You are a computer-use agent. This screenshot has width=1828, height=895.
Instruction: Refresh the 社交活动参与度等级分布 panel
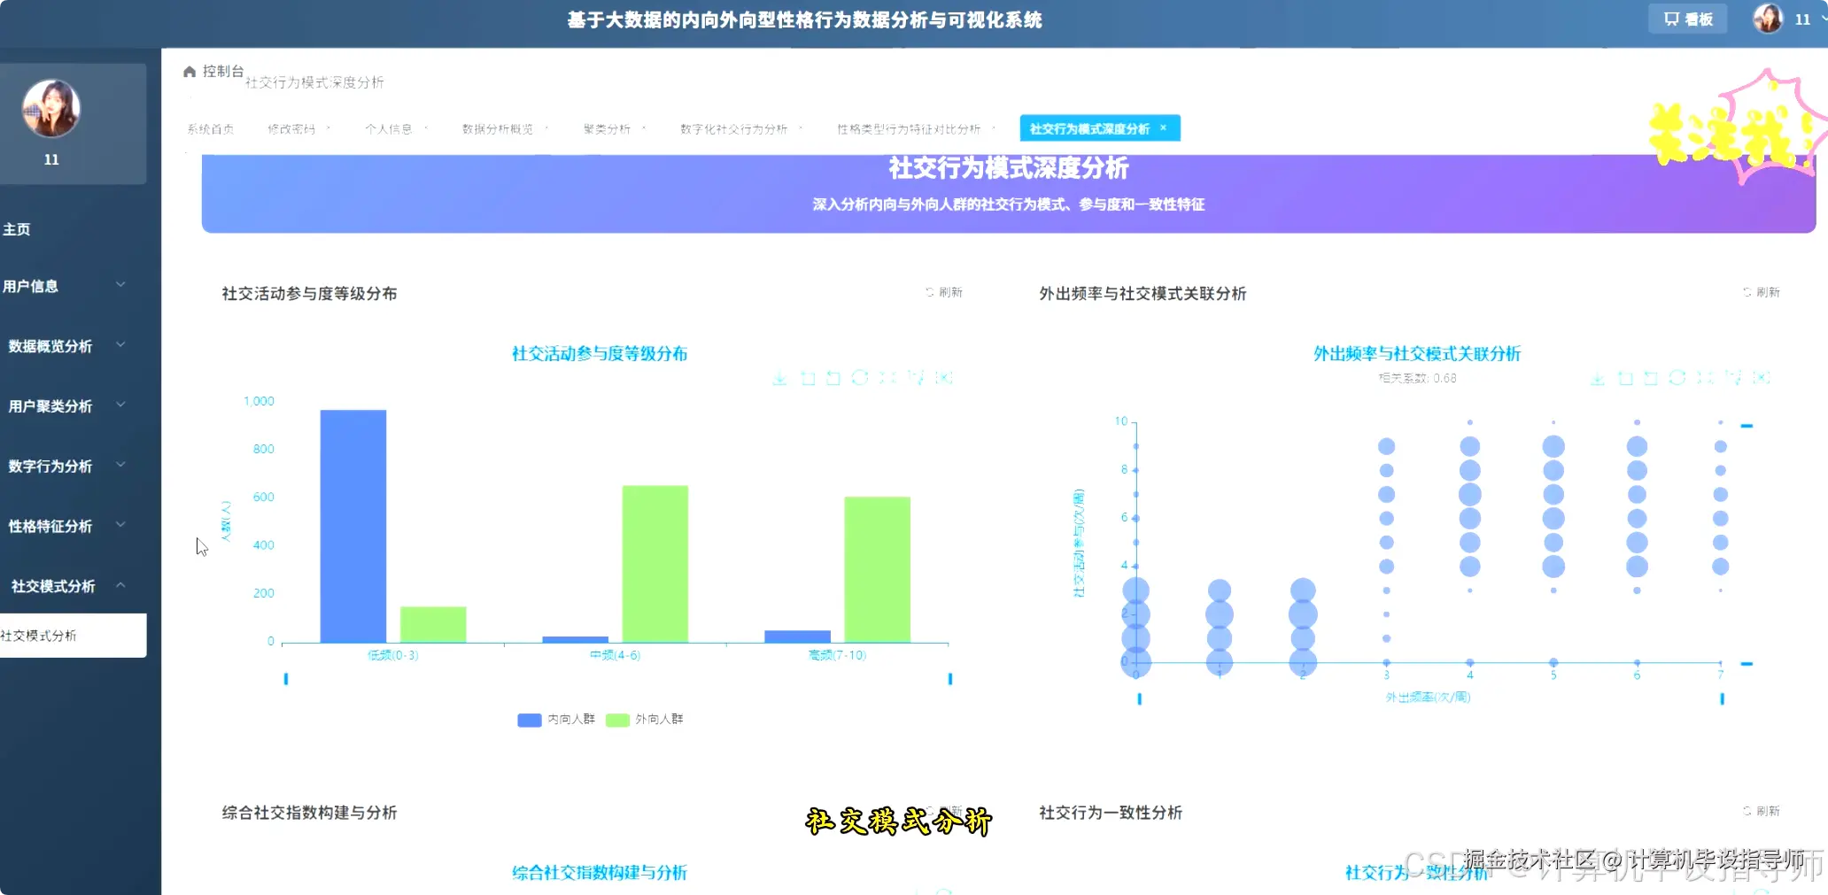pos(944,292)
